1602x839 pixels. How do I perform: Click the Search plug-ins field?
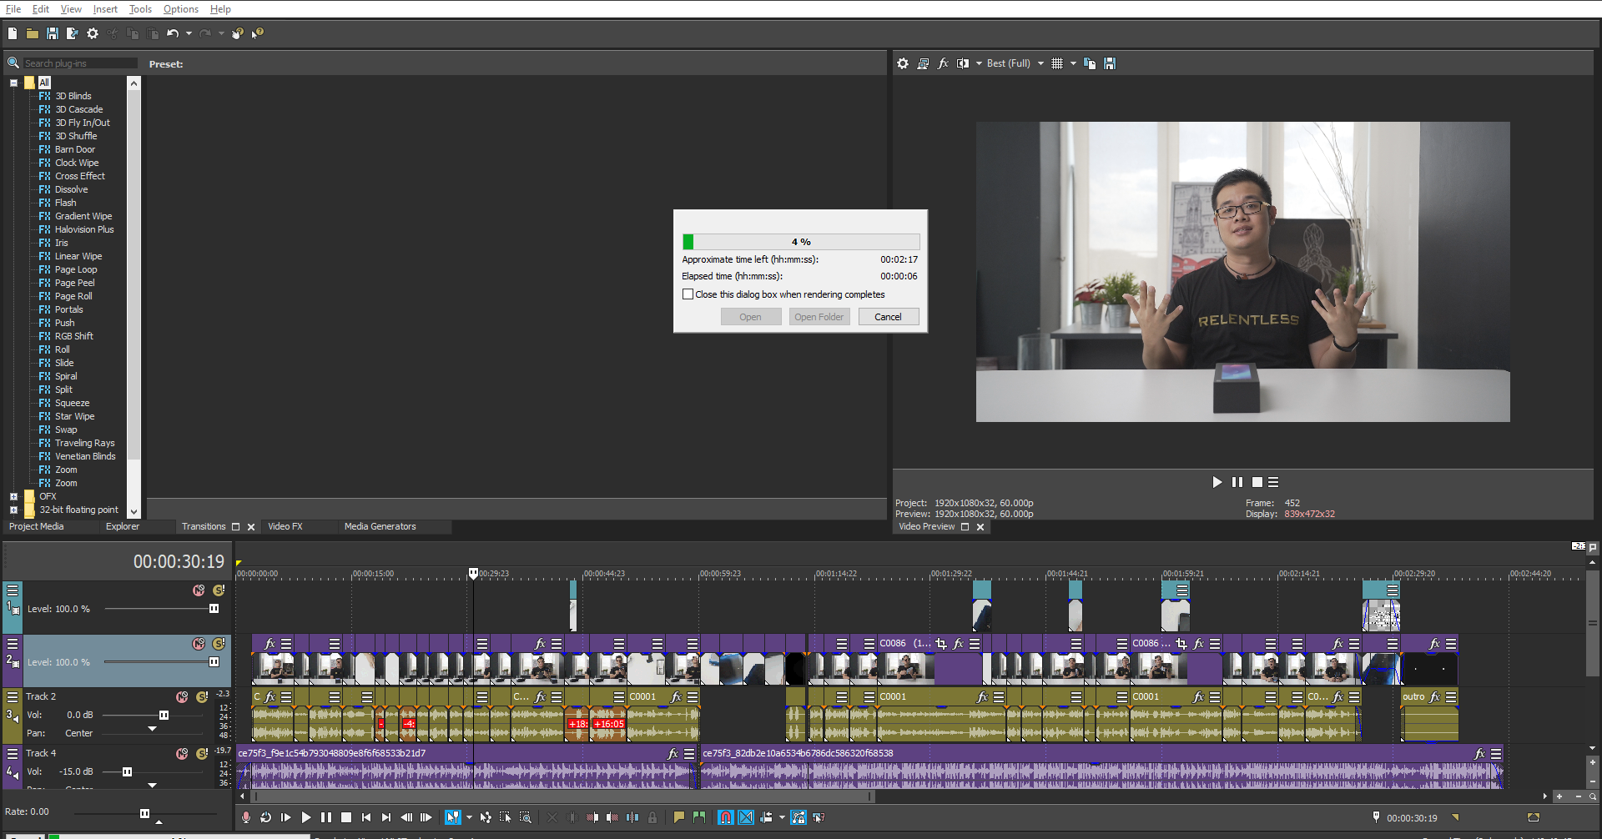pos(79,63)
